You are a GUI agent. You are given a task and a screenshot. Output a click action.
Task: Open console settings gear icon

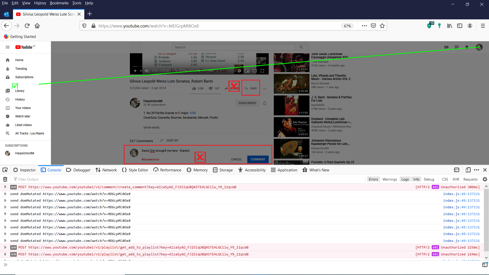485,179
